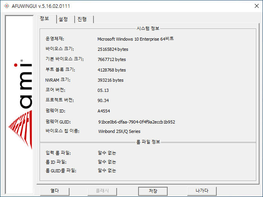Select the Winbond 25X/Q Series value
Screen dimensions: 263x197
coord(119,131)
